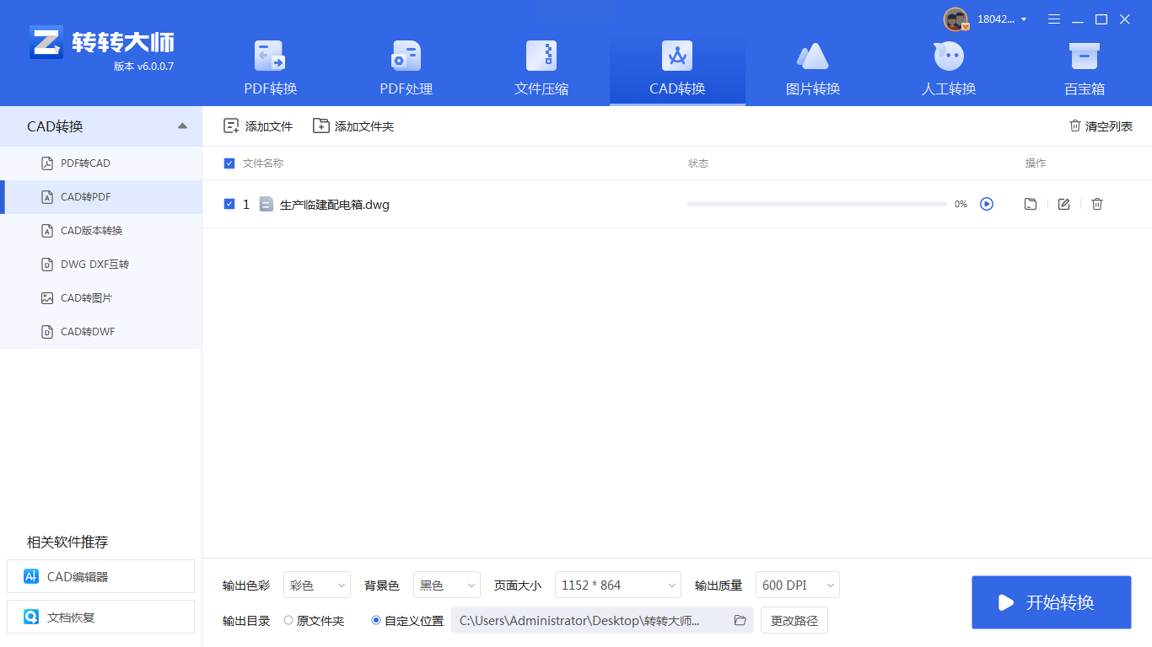
Task: Open the 背景色 黑色 dropdown
Action: (447, 585)
